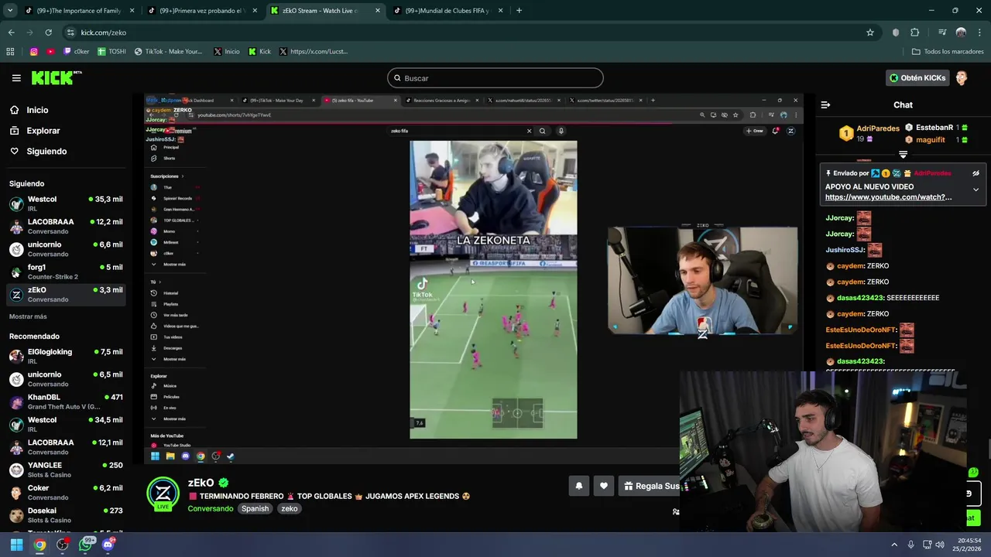This screenshot has height=557, width=991.
Task: Open the YouTube bookmark icon
Action: coord(50,52)
